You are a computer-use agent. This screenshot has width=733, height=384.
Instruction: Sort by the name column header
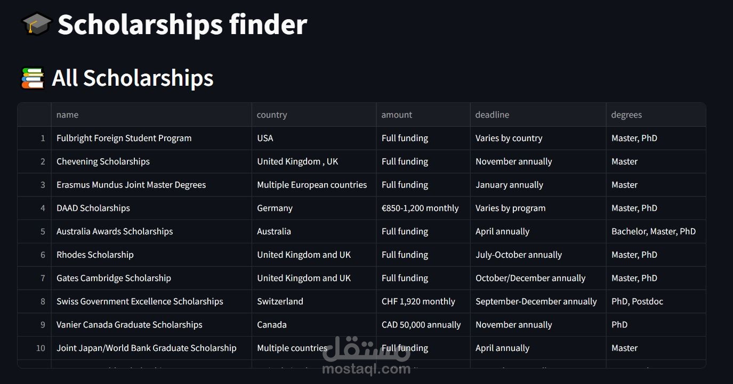pos(151,115)
